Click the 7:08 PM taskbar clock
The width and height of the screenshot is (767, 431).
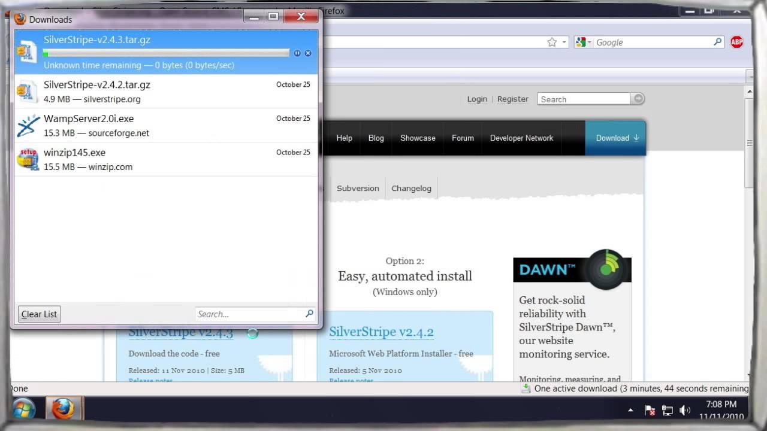coord(721,405)
